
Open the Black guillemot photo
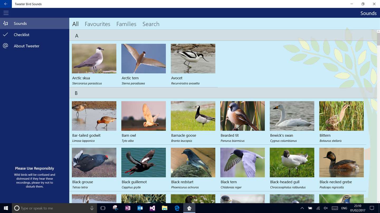144,163
